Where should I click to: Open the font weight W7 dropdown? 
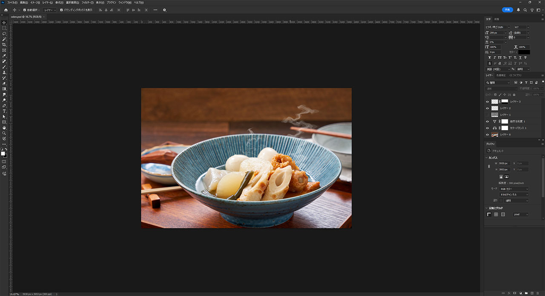pyautogui.click(x=522, y=27)
